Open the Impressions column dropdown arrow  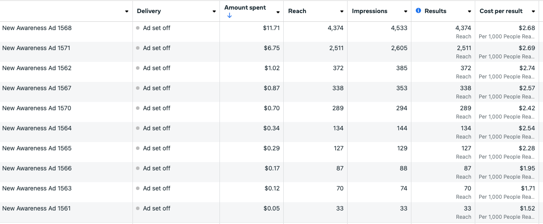406,11
